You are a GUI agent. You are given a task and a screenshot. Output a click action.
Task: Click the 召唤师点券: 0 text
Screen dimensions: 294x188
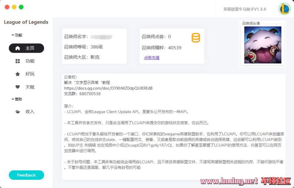tap(156, 37)
